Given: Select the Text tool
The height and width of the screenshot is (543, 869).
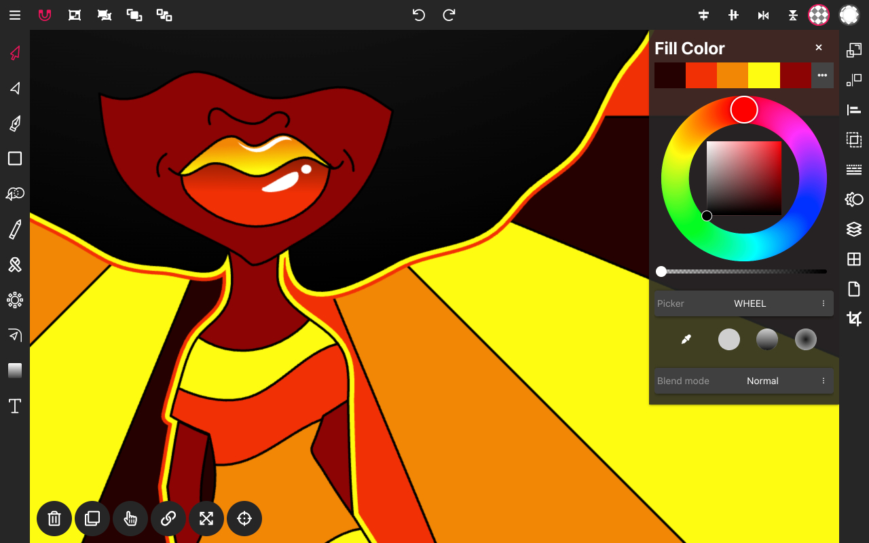Looking at the screenshot, I should 15,406.
